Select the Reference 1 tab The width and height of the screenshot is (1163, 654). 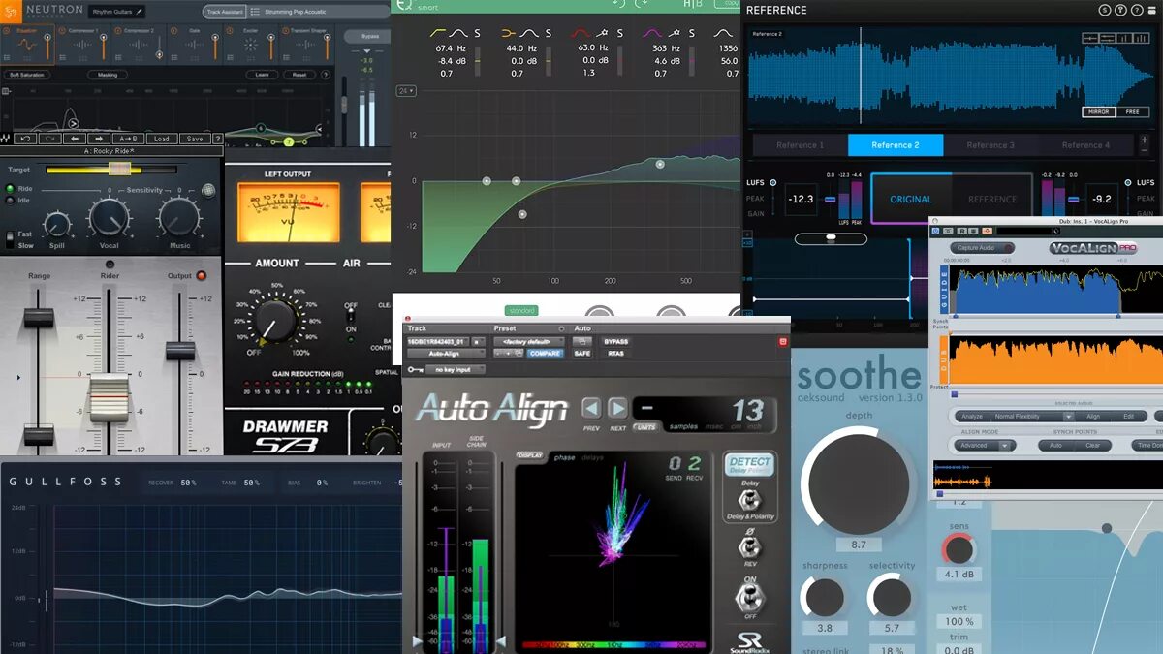(x=800, y=145)
